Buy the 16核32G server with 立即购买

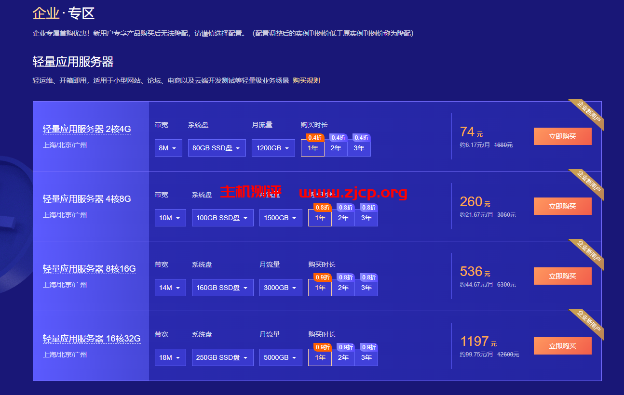[562, 346]
